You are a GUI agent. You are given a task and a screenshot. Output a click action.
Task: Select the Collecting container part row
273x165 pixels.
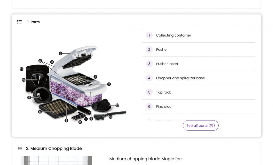[x=199, y=35]
